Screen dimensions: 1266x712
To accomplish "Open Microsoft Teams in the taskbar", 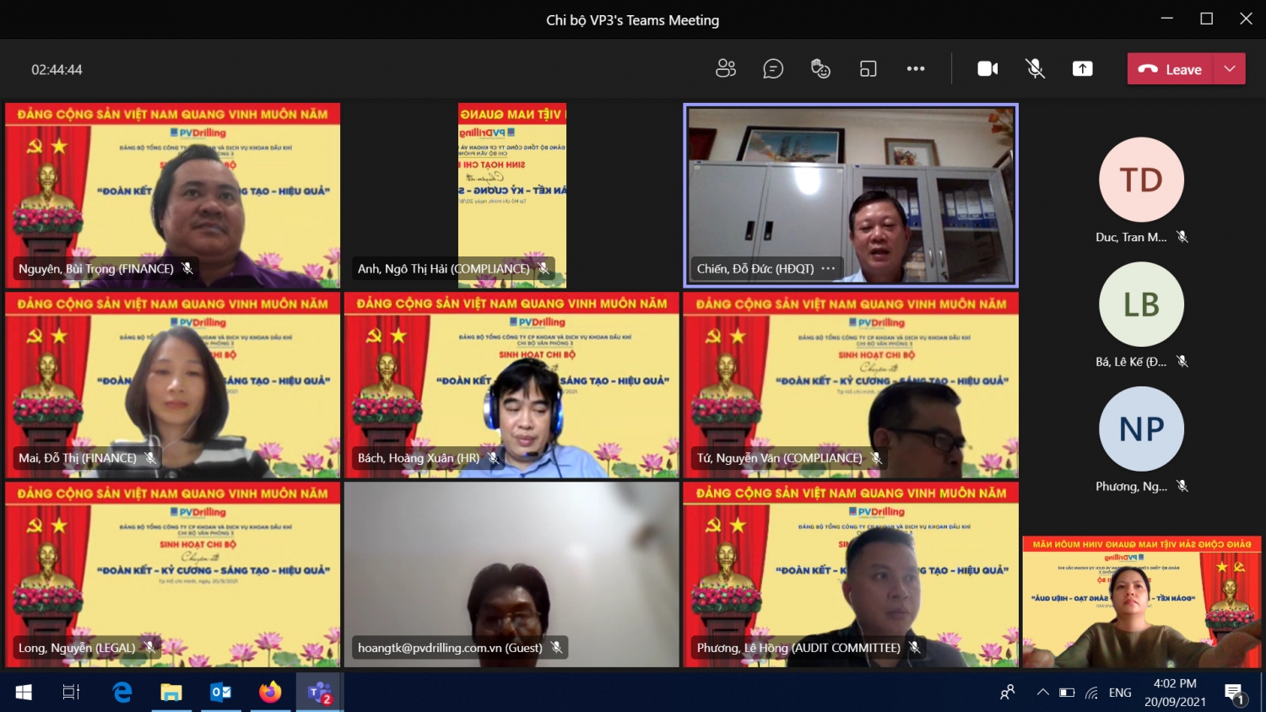I will coord(319,693).
